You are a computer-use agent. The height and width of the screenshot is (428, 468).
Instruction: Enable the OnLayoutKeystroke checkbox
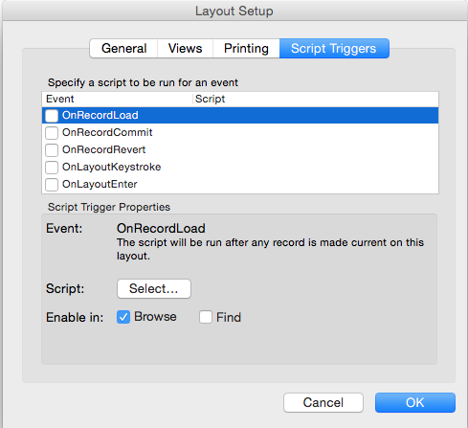point(52,168)
